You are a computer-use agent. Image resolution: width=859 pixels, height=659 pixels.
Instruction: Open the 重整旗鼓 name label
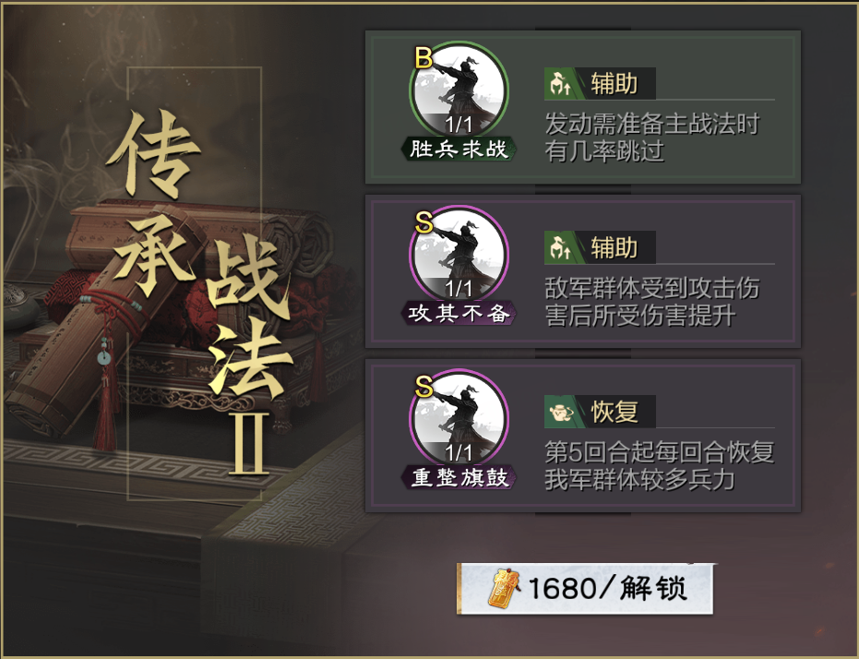pos(459,477)
